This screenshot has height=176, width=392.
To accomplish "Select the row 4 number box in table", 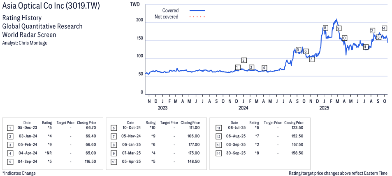I will tap(10, 153).
